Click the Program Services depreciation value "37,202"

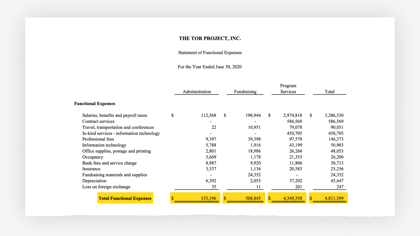pyautogui.click(x=296, y=181)
